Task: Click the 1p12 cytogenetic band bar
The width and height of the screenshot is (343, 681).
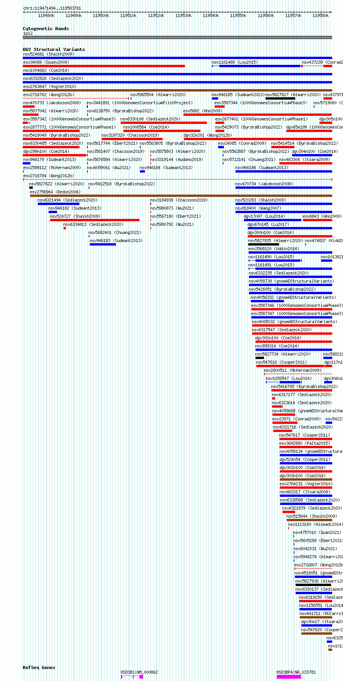Action: pyautogui.click(x=177, y=37)
